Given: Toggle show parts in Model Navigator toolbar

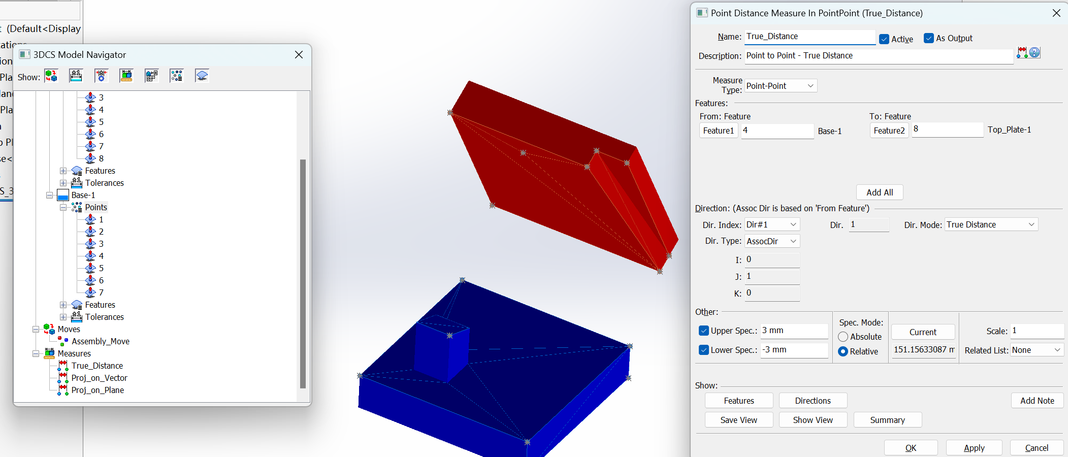Looking at the screenshot, I should pos(51,76).
